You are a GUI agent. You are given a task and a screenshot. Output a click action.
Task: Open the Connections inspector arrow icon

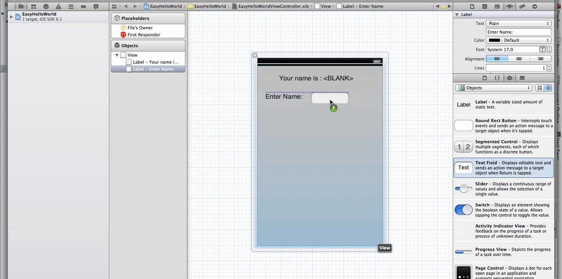534,7
